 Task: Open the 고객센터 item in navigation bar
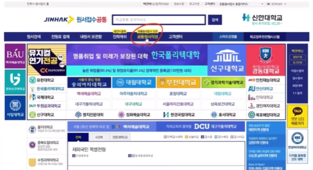point(176,37)
